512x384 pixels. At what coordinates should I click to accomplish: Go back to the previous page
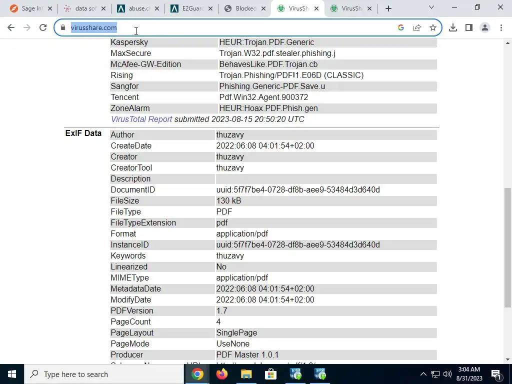click(11, 28)
